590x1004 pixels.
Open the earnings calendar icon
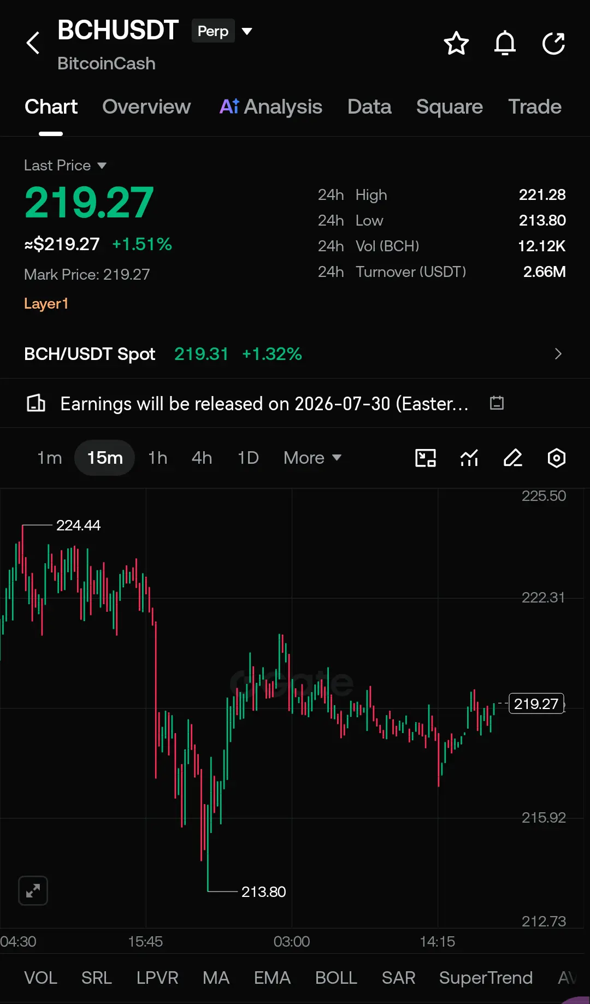tap(497, 403)
